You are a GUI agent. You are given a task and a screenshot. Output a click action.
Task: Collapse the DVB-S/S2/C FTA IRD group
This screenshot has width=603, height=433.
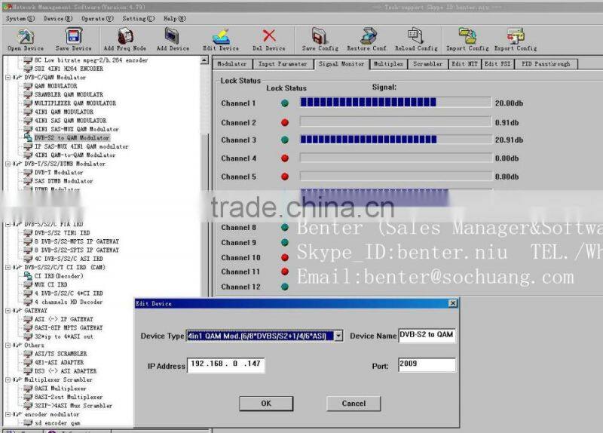(8, 224)
